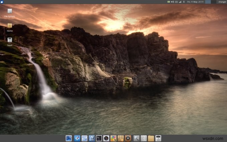Launch the camera lens app in dock
This screenshot has height=142, width=227.
106,138
